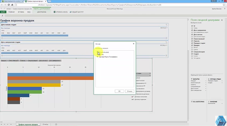This screenshot has height=126, width=227.
Task: Click ОБЩИЙ ДОСТУП share button
Action: point(76,12)
